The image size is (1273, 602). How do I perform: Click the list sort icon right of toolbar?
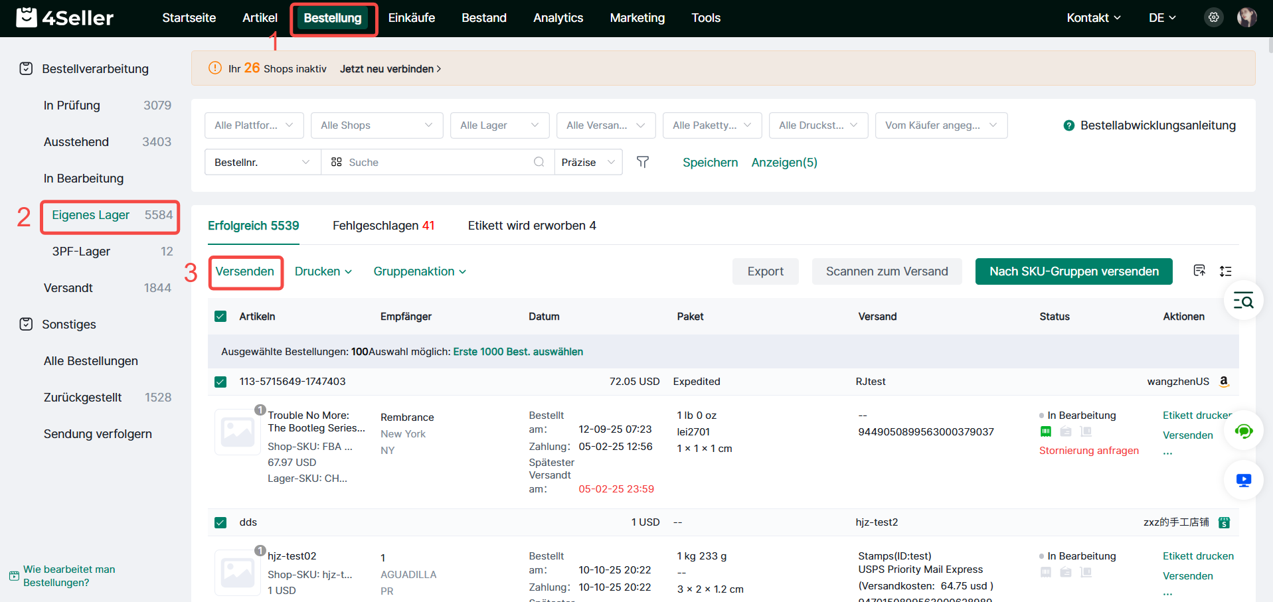1226,271
